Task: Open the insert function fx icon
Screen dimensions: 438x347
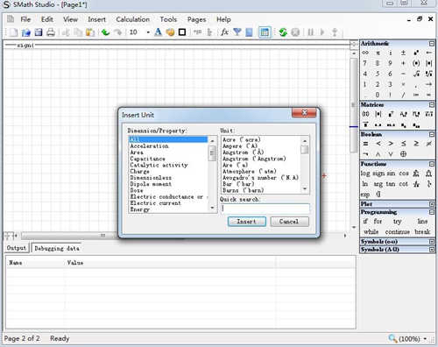Action: [x=224, y=32]
